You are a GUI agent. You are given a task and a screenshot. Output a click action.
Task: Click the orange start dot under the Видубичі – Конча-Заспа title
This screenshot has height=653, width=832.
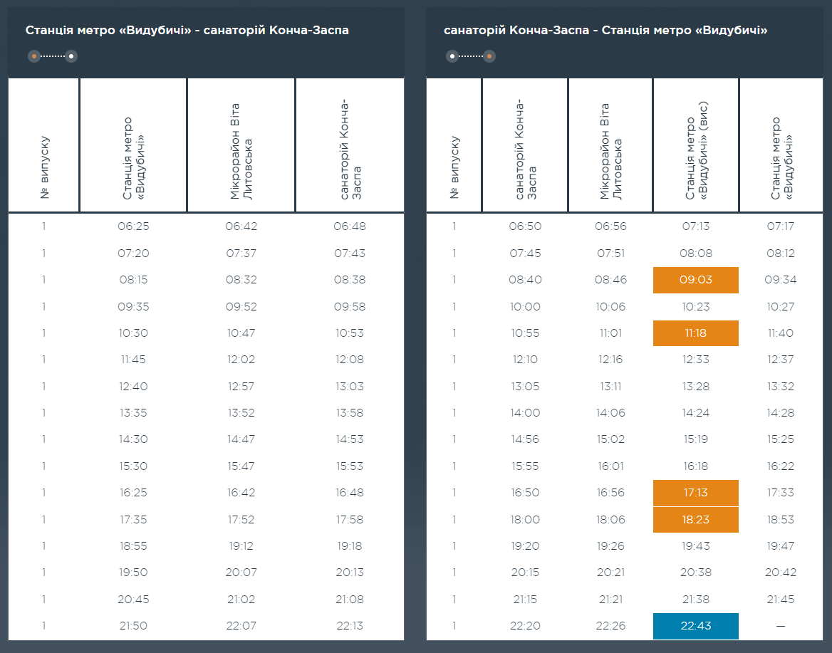coord(34,56)
